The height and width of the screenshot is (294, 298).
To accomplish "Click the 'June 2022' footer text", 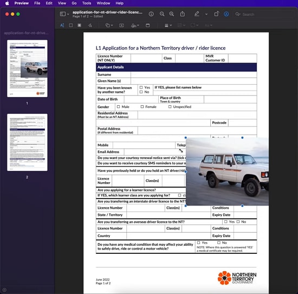I will click(x=102, y=279).
